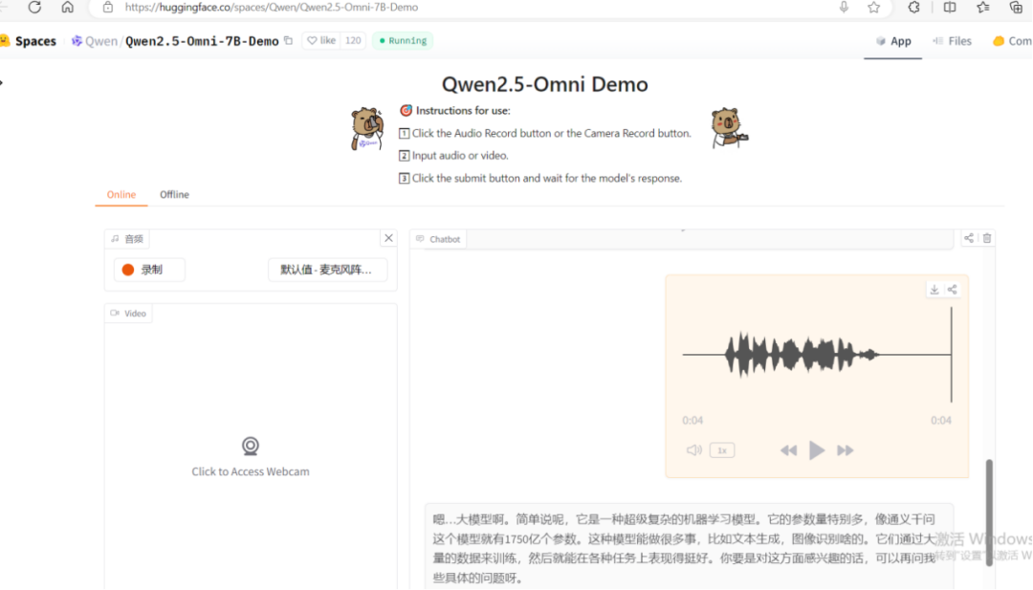Select the huggingface.co URL address bar
The image size is (1033, 590).
[272, 8]
